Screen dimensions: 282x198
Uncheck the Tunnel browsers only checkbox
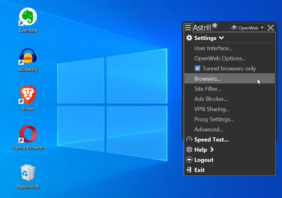198,68
